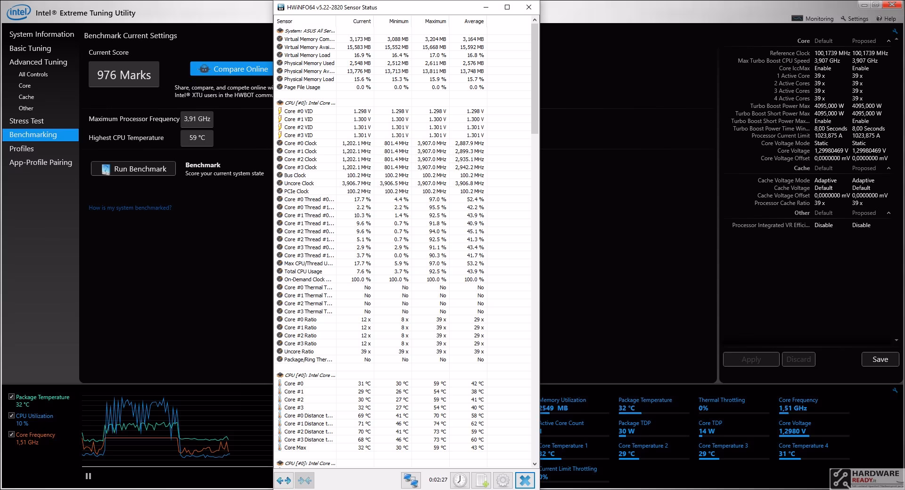Click the icon beside Total CPU Usage row

[x=280, y=271]
